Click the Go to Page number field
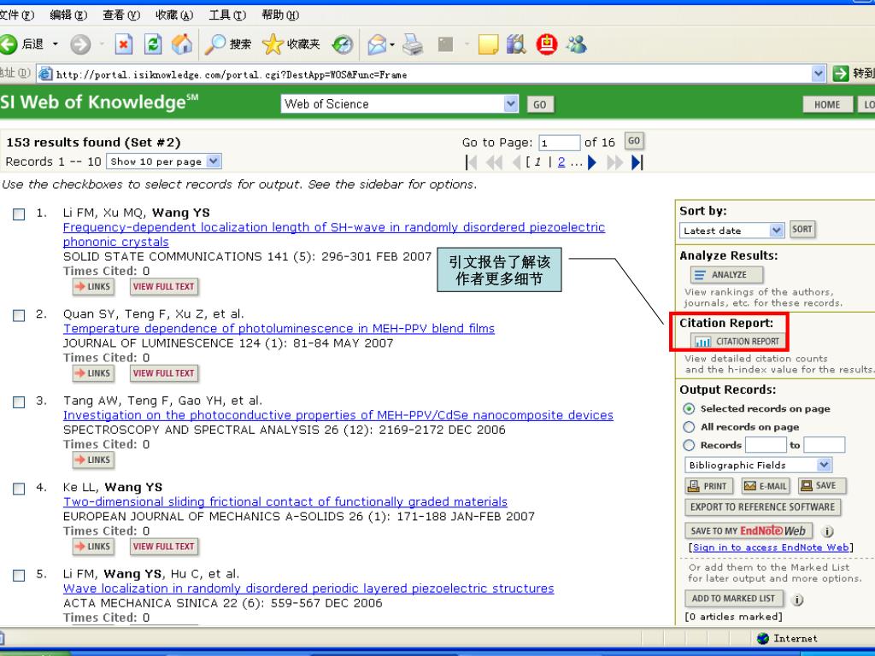Image resolution: width=875 pixels, height=656 pixels. pyautogui.click(x=559, y=143)
